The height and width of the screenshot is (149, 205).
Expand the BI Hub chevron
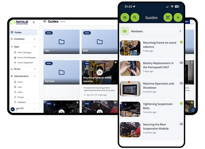[x=35, y=69]
